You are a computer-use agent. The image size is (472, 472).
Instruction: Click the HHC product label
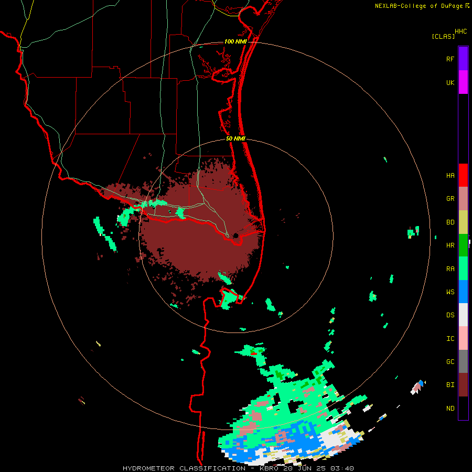click(460, 31)
